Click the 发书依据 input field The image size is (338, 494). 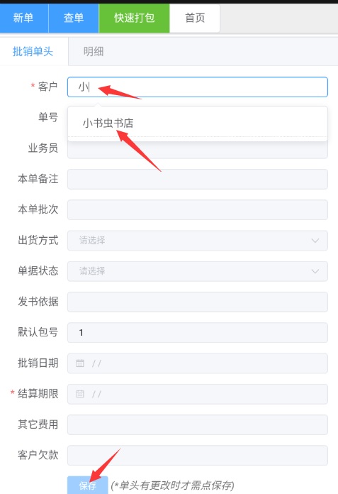coord(198,302)
